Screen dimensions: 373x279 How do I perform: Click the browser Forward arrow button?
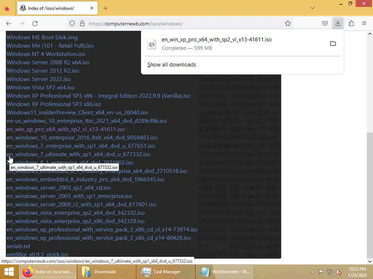tap(22, 24)
